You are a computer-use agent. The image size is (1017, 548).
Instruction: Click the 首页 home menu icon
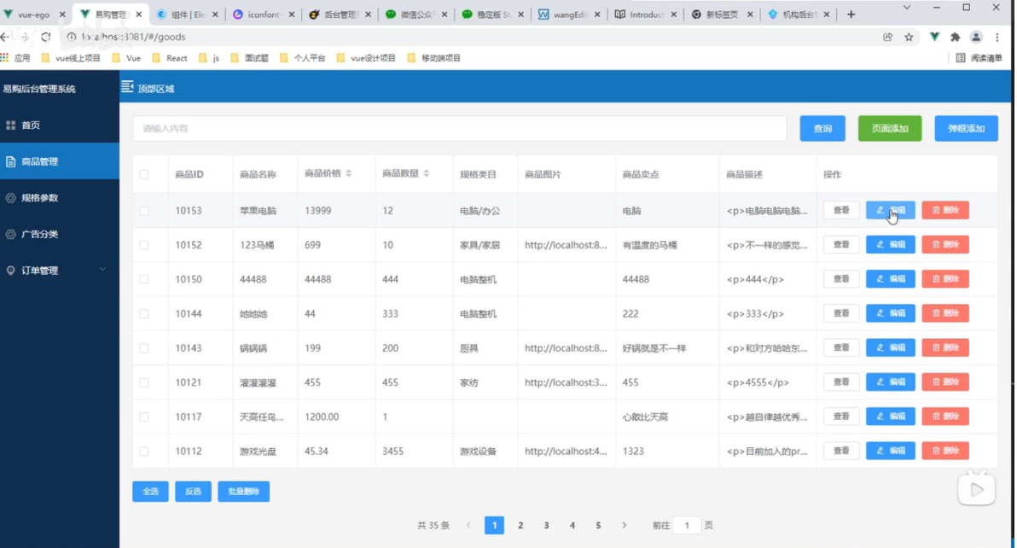(x=10, y=125)
